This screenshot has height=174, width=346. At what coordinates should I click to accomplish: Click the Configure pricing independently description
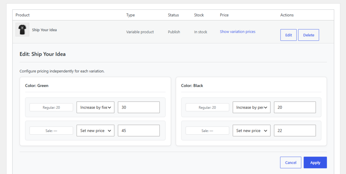pyautogui.click(x=62, y=71)
